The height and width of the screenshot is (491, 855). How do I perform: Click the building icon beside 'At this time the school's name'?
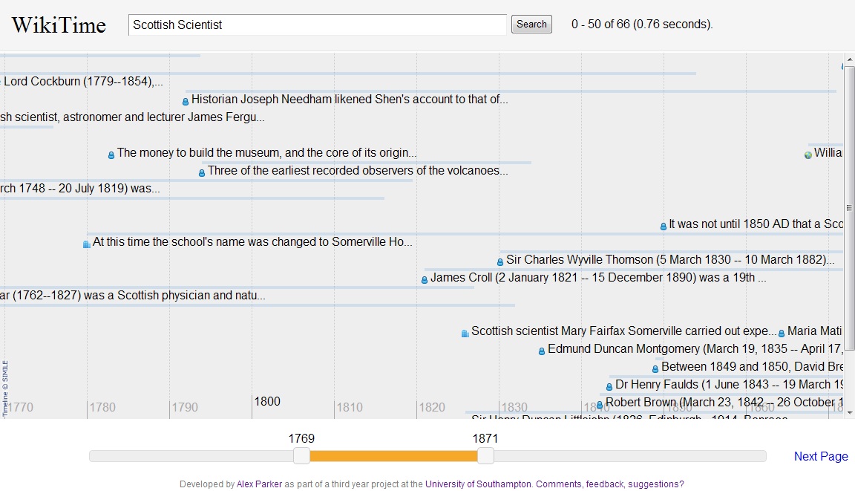pyautogui.click(x=86, y=244)
